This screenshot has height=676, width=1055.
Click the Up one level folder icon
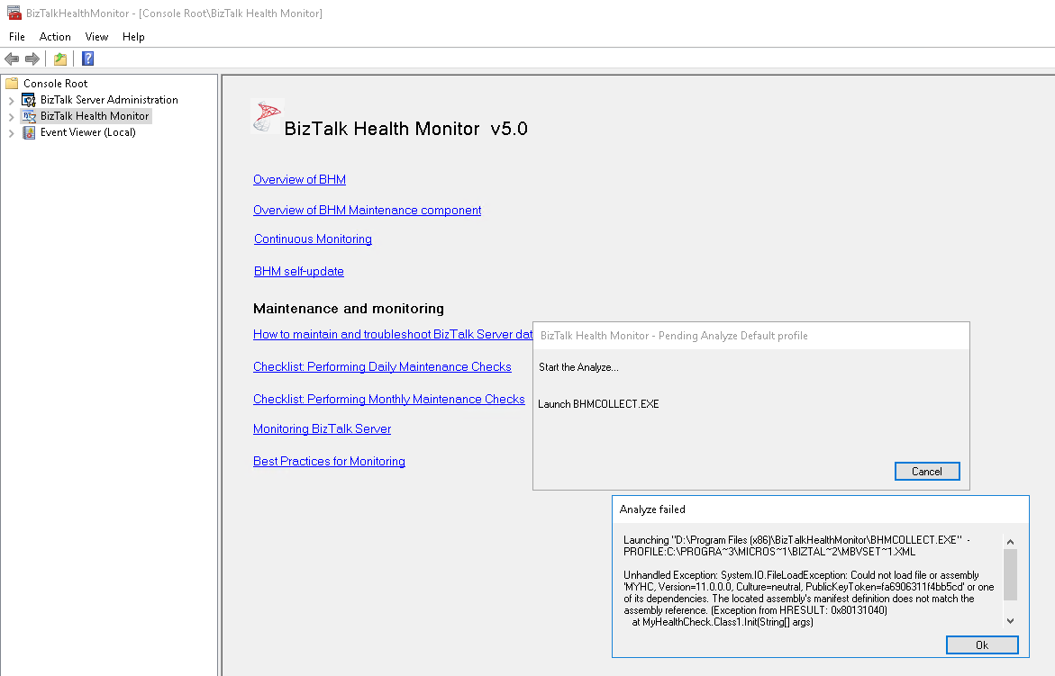(x=60, y=59)
